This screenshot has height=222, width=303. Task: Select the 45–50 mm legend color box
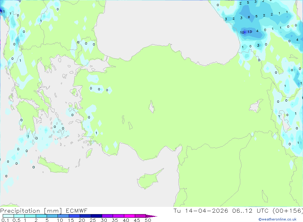141,216
